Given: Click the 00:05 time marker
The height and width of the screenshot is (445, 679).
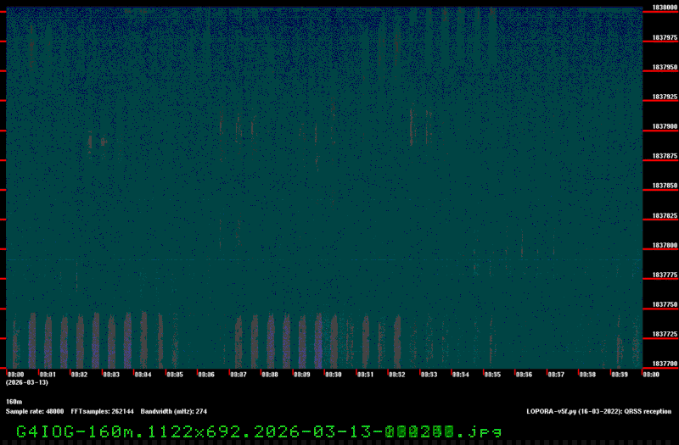Looking at the screenshot, I should click(174, 374).
